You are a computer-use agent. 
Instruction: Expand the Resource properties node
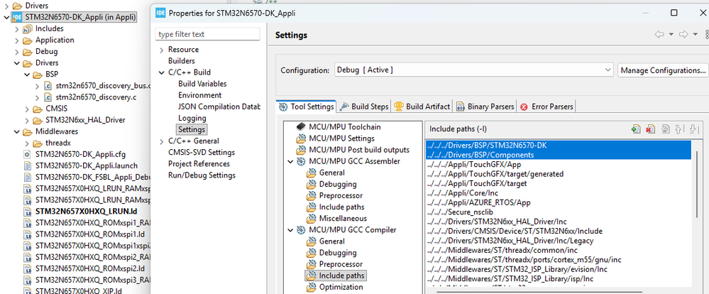pos(161,49)
